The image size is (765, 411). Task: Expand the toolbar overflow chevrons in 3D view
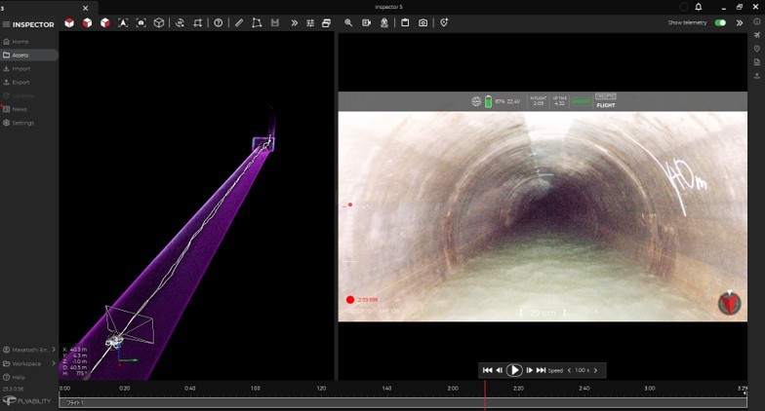click(294, 22)
